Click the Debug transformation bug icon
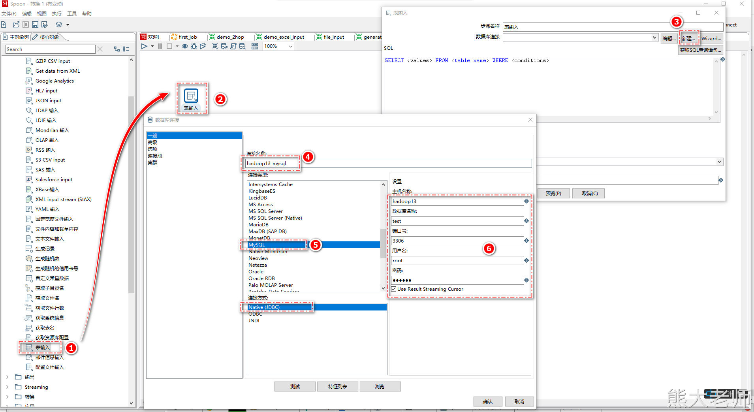 tap(194, 47)
